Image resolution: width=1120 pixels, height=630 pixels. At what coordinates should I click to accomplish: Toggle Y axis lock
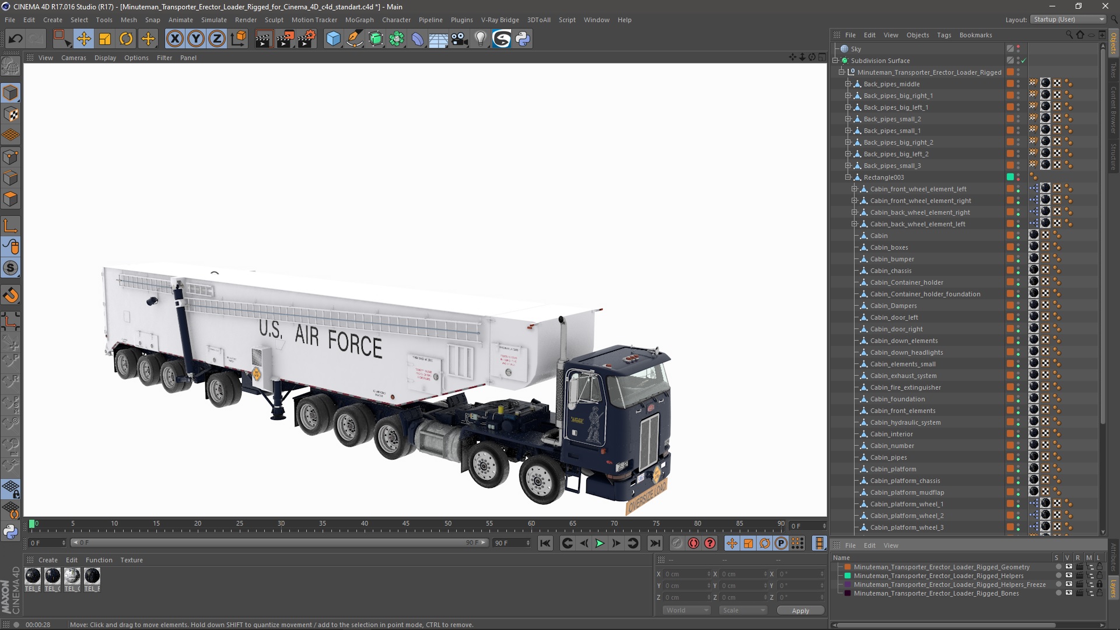pos(196,39)
